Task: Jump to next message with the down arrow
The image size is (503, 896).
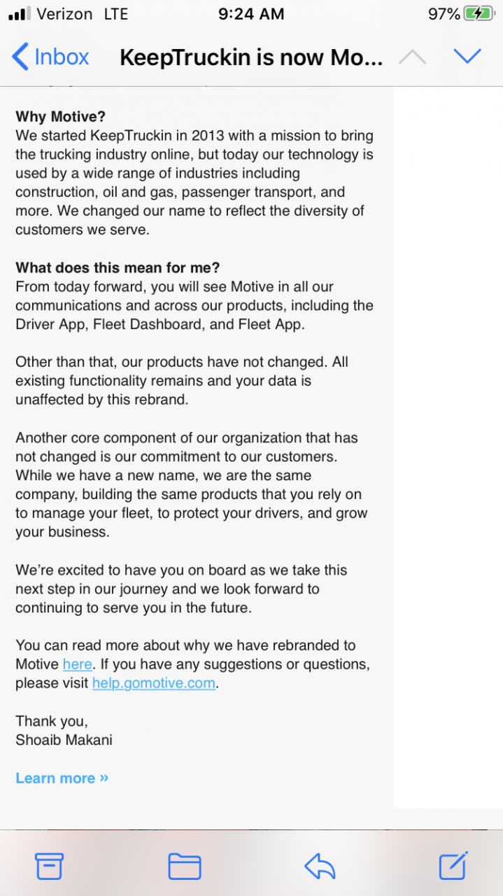Action: click(467, 56)
